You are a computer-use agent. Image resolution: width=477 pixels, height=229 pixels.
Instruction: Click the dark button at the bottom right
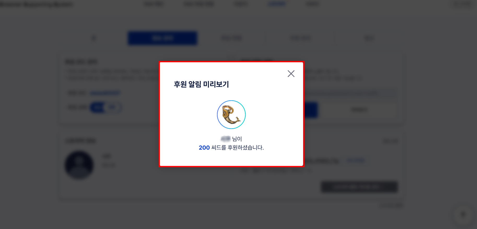(x=359, y=187)
